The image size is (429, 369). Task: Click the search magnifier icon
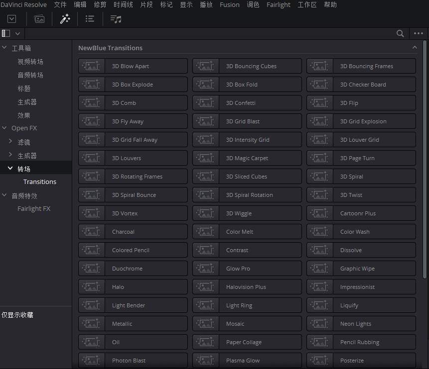pyautogui.click(x=400, y=34)
